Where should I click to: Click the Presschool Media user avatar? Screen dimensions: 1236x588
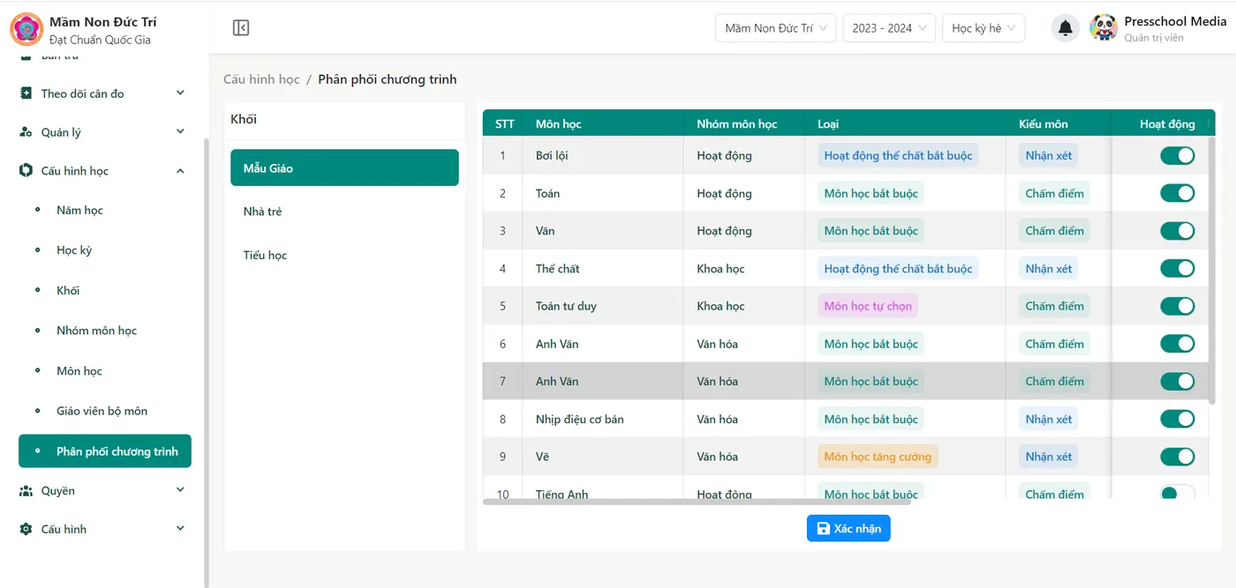click(1104, 28)
